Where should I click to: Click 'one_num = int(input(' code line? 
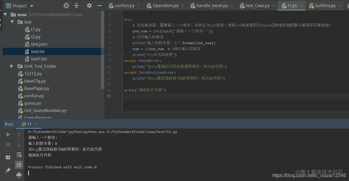[x=173, y=31]
